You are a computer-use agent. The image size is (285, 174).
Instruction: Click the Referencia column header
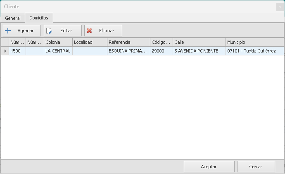tap(128, 42)
